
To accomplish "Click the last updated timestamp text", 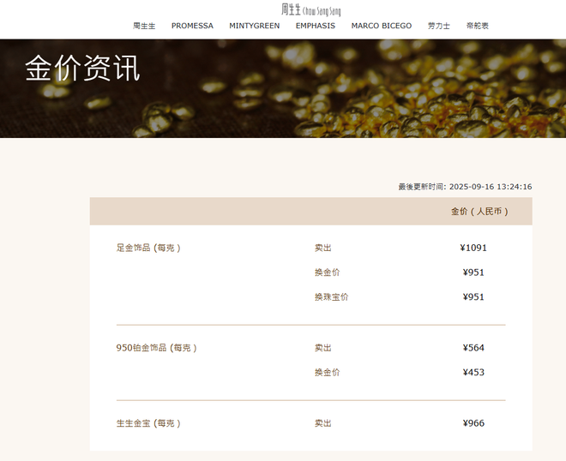I will click(465, 187).
